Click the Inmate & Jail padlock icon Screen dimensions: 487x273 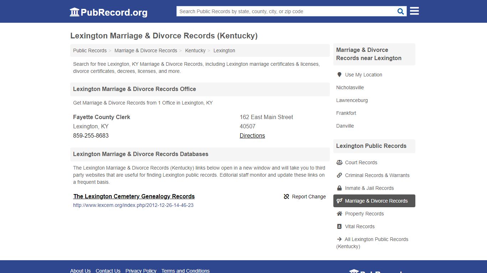point(339,188)
